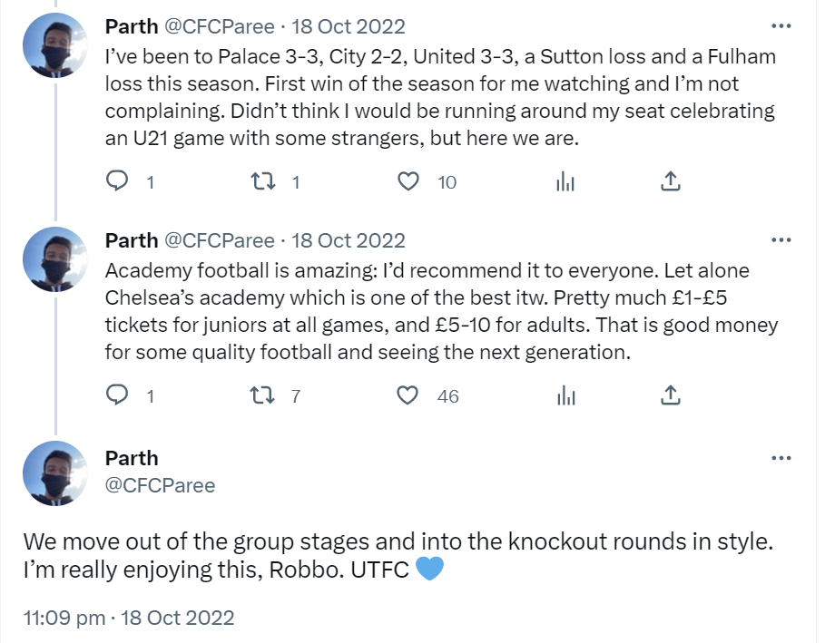
Task: Reply to the Academy football tweet
Action: tap(118, 396)
